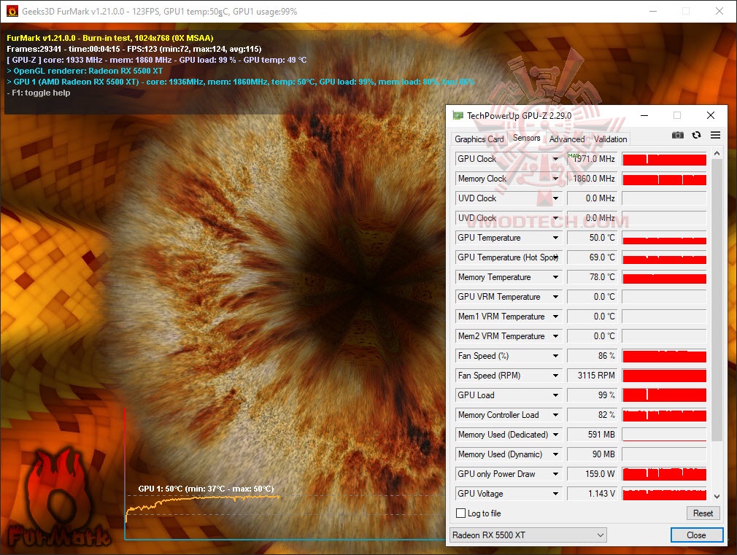This screenshot has height=555, width=737.
Task: Click the Memory Temperature 78.0 °C value
Action: tap(593, 277)
